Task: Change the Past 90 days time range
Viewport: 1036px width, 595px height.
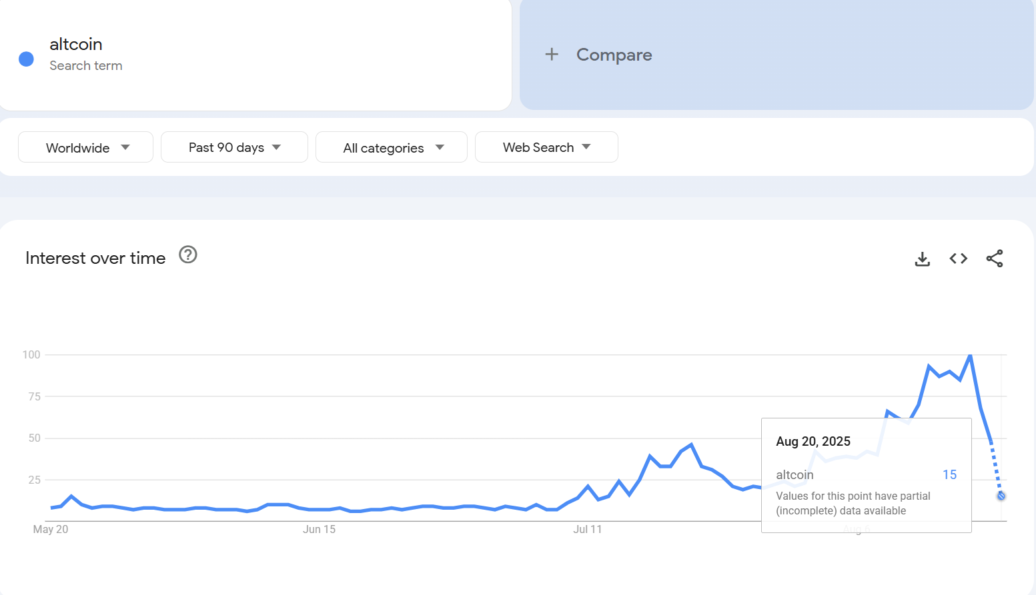Action: (x=234, y=147)
